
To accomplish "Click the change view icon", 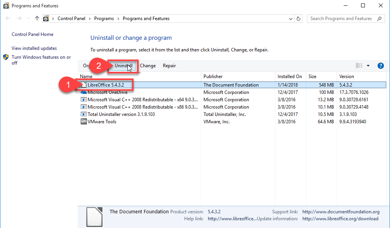I will click(x=359, y=65).
